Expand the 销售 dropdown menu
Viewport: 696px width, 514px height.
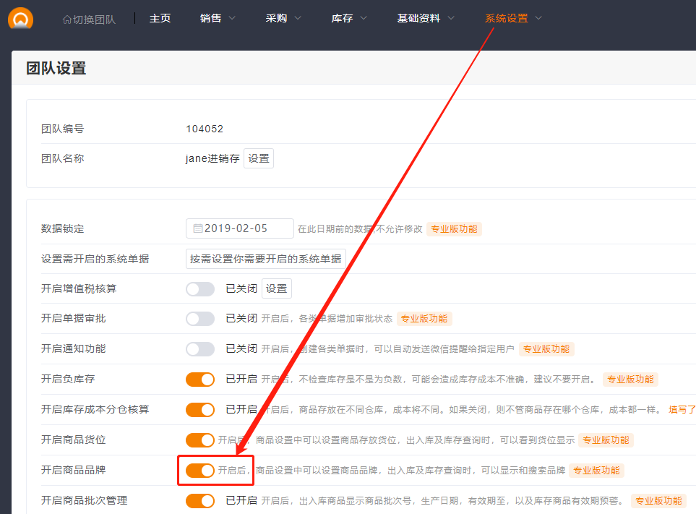tap(218, 18)
